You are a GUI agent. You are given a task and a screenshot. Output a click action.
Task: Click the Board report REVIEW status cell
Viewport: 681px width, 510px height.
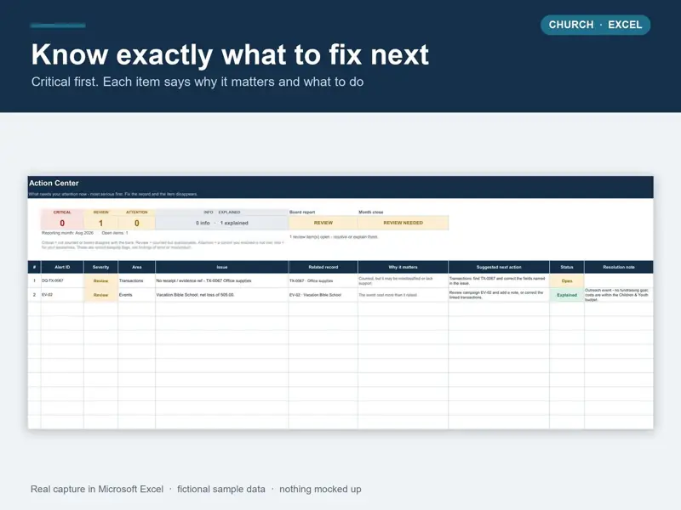point(323,223)
